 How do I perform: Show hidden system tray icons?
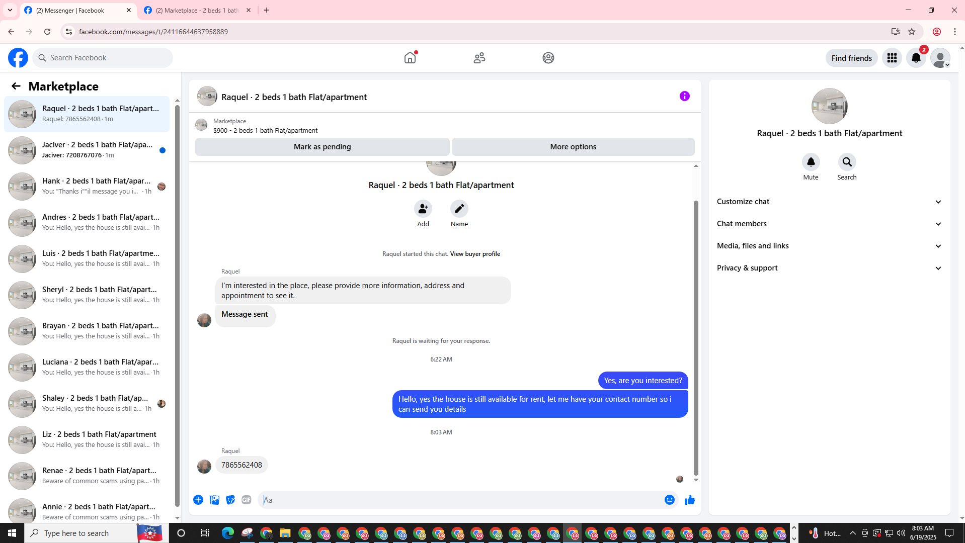click(853, 533)
